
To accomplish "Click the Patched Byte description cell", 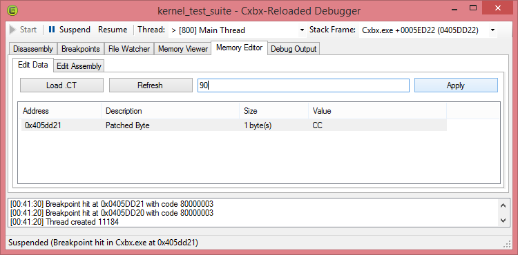I will pyautogui.click(x=128, y=125).
